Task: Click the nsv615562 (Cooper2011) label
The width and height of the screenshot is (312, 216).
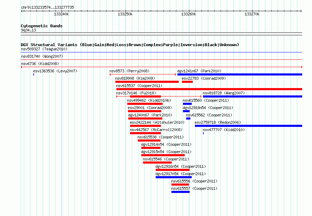Action: point(209,115)
